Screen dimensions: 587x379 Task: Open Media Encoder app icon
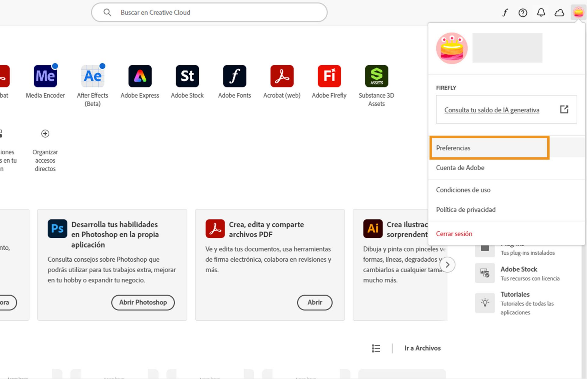pyautogui.click(x=45, y=76)
